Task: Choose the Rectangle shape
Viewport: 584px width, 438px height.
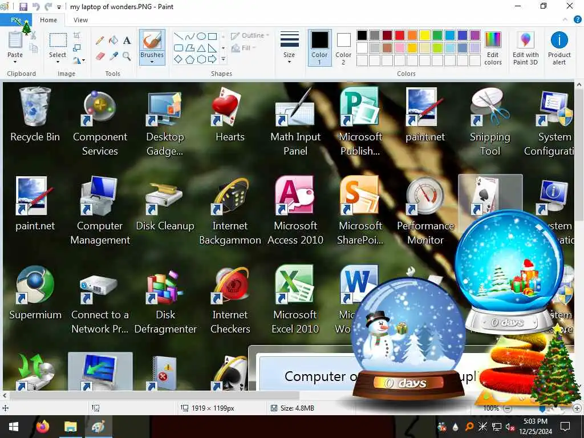Action: (212, 36)
